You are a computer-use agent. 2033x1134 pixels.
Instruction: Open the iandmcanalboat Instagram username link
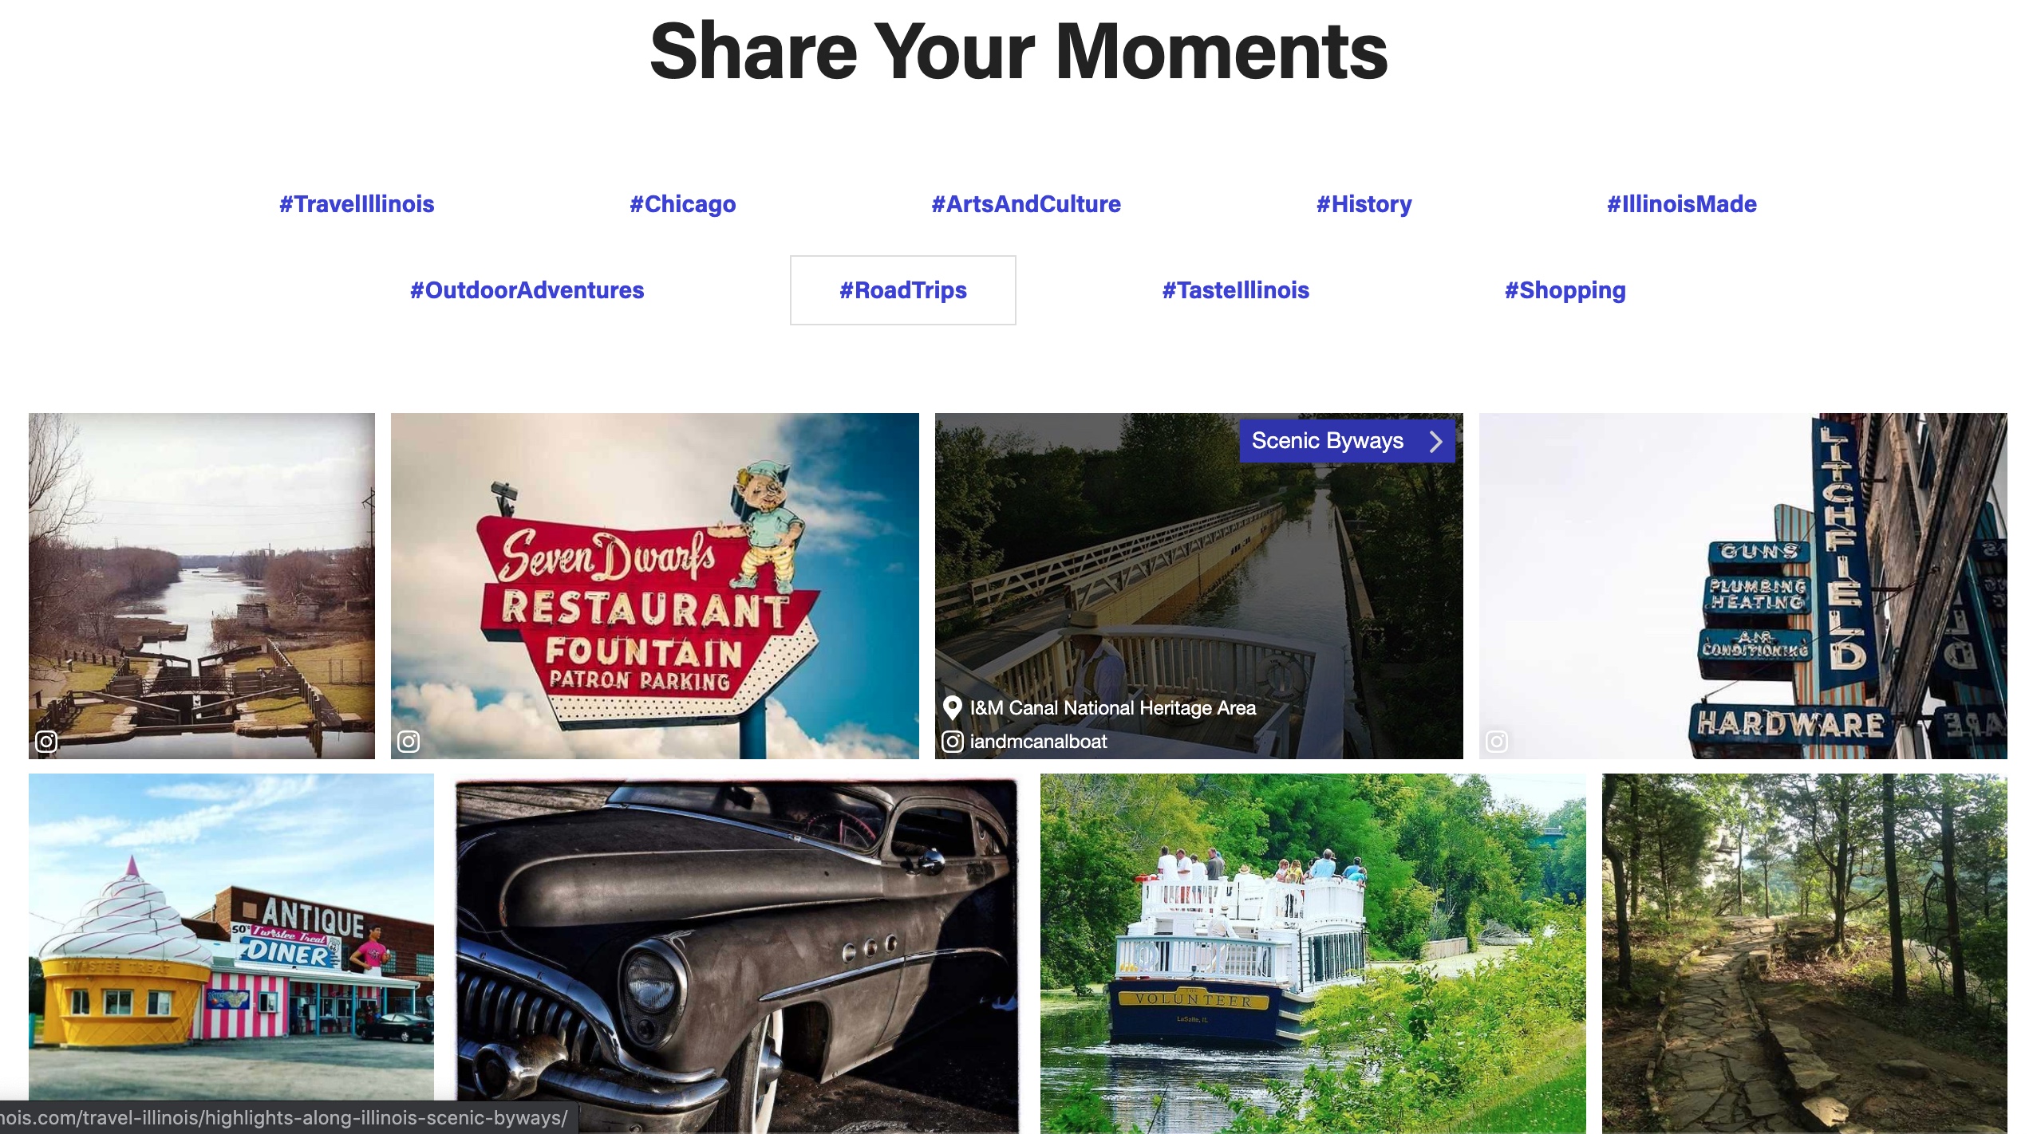1038,742
